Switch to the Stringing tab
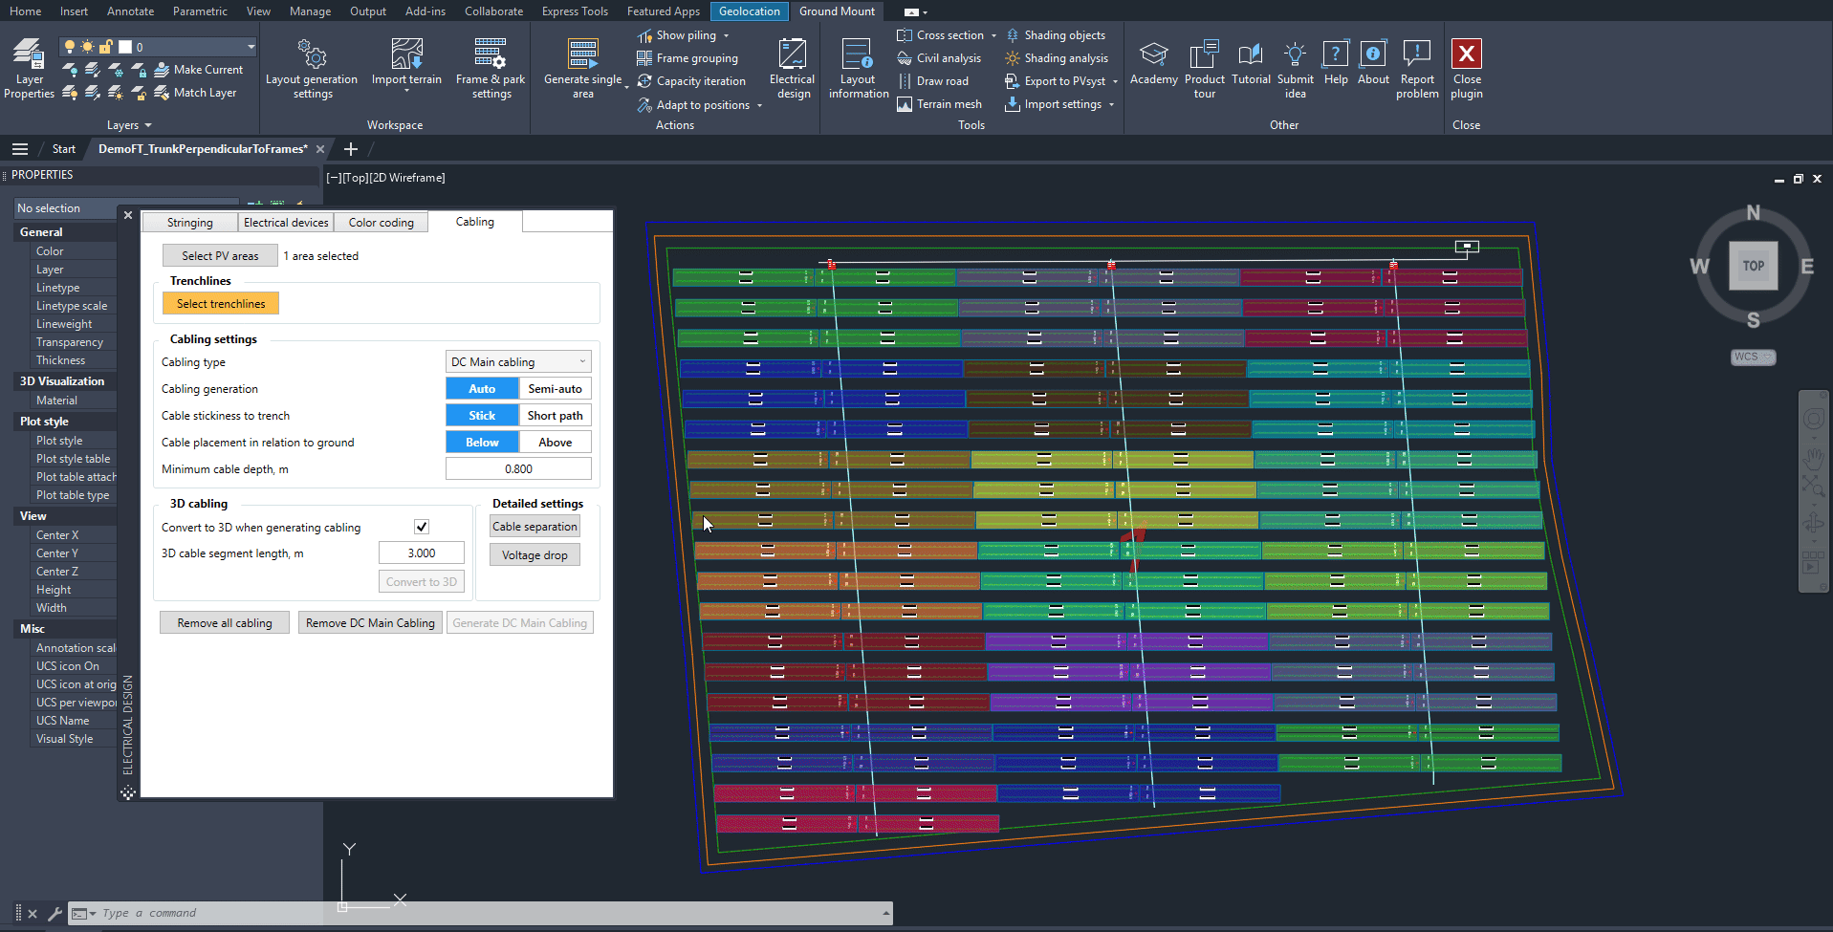This screenshot has height=932, width=1833. 189,223
